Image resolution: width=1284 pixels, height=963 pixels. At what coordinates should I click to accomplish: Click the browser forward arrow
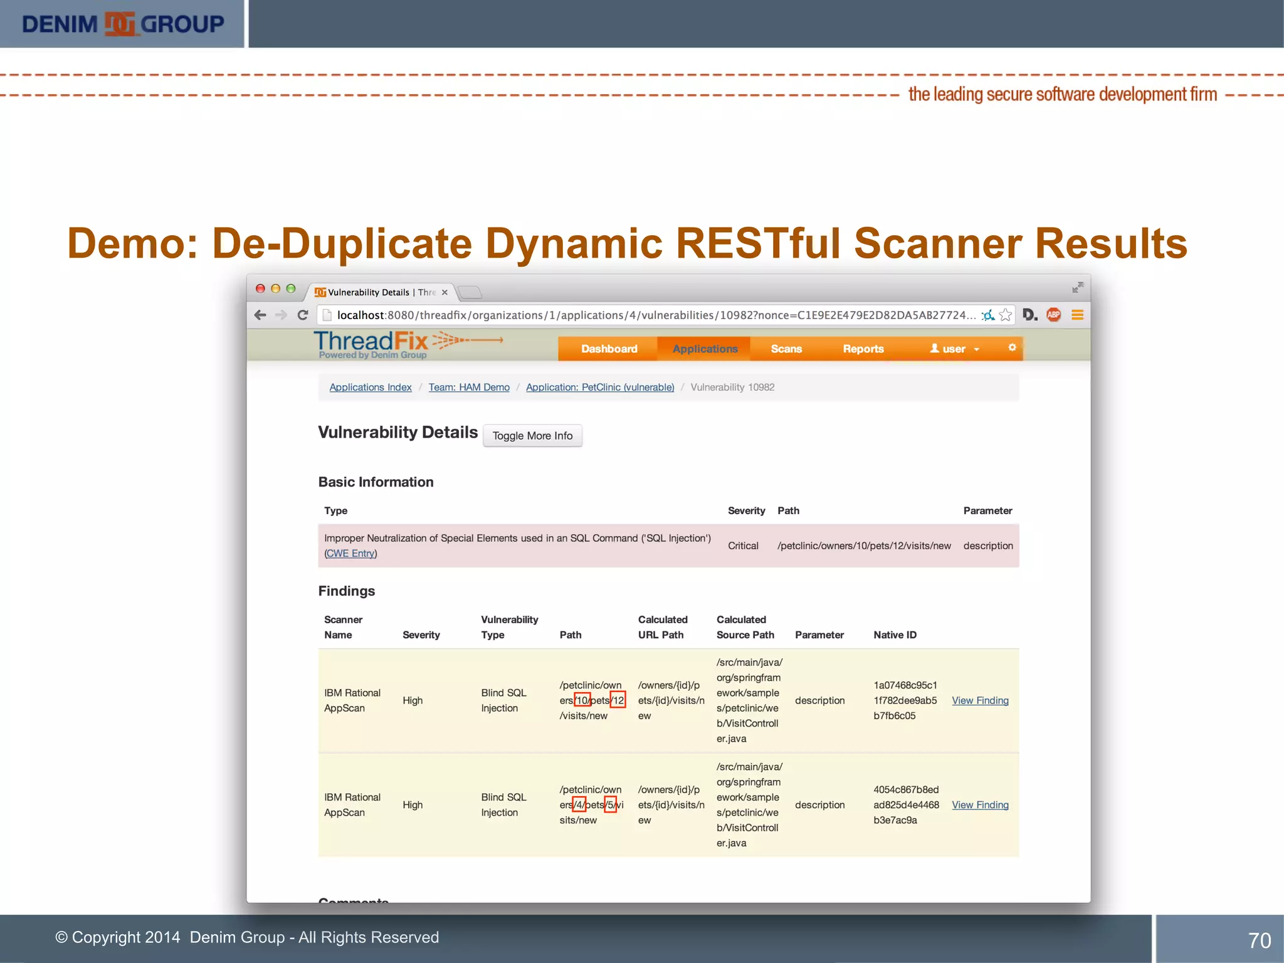281,315
